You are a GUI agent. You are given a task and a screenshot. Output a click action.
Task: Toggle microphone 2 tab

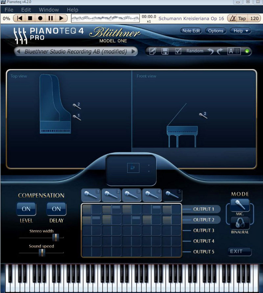111,195
